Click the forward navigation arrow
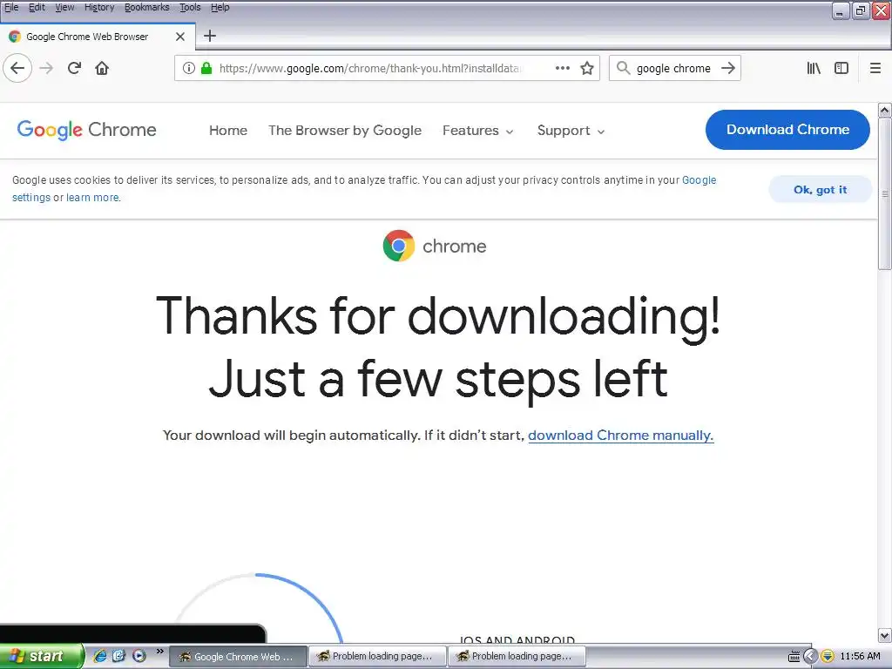 tap(46, 68)
